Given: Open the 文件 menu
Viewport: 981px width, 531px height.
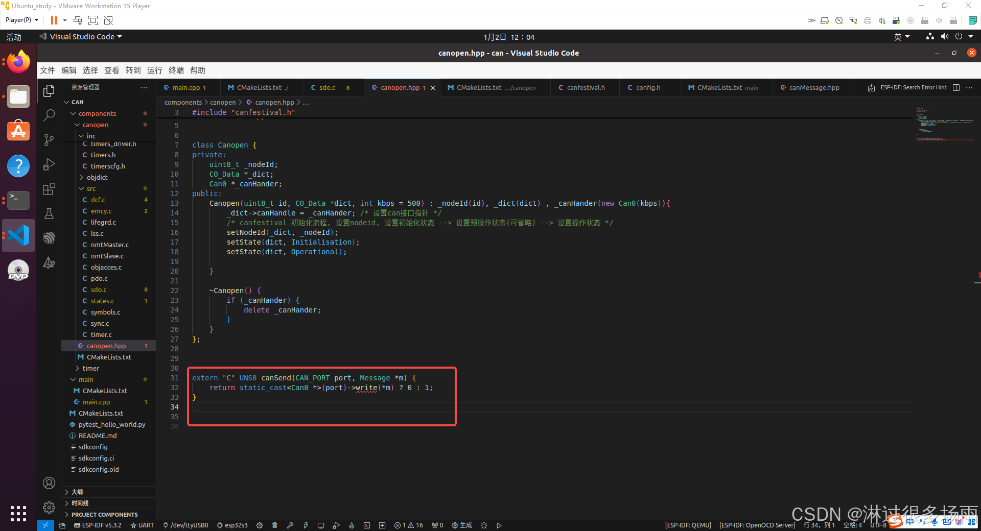Looking at the screenshot, I should click(48, 70).
